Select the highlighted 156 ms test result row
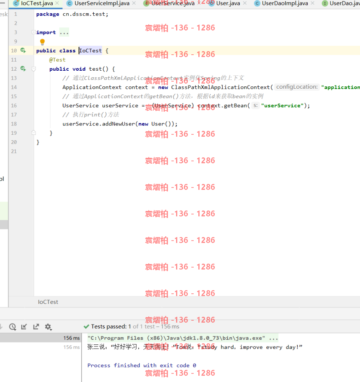360x382 pixels. (41, 338)
